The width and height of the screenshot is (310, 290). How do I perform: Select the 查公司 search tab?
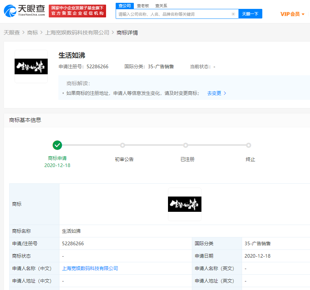[x=125, y=6]
